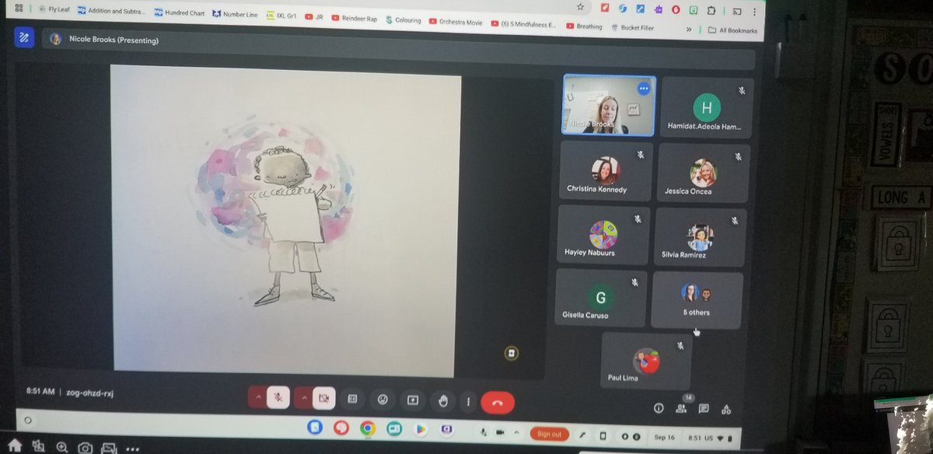Expand the camera video settings arrow
This screenshot has height=454, width=933.
pyautogui.click(x=304, y=398)
